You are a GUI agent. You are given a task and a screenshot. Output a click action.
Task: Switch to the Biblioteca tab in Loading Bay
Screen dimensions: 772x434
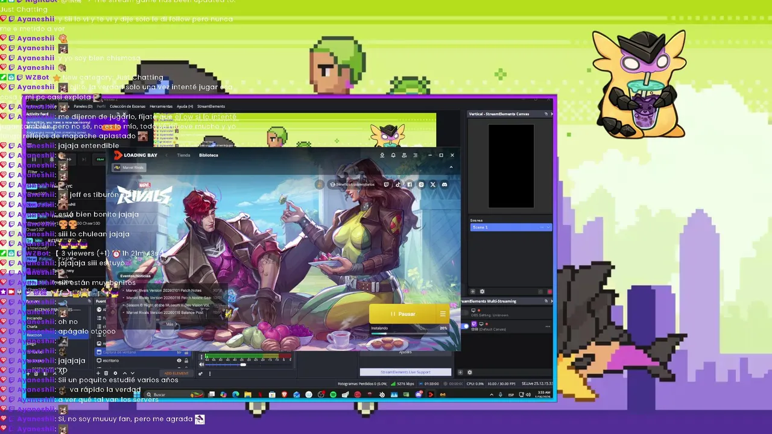tap(209, 155)
